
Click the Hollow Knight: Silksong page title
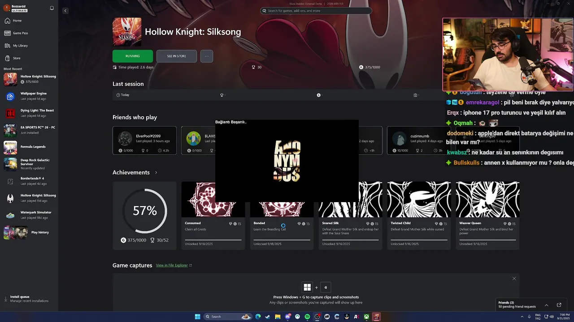[193, 32]
